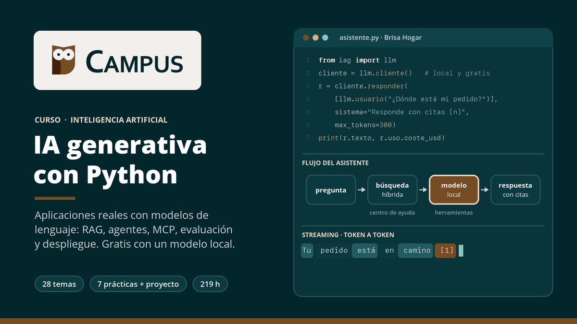This screenshot has height=324, width=577.
Task: Click code line "from iag import llm"
Action: [x=357, y=60]
